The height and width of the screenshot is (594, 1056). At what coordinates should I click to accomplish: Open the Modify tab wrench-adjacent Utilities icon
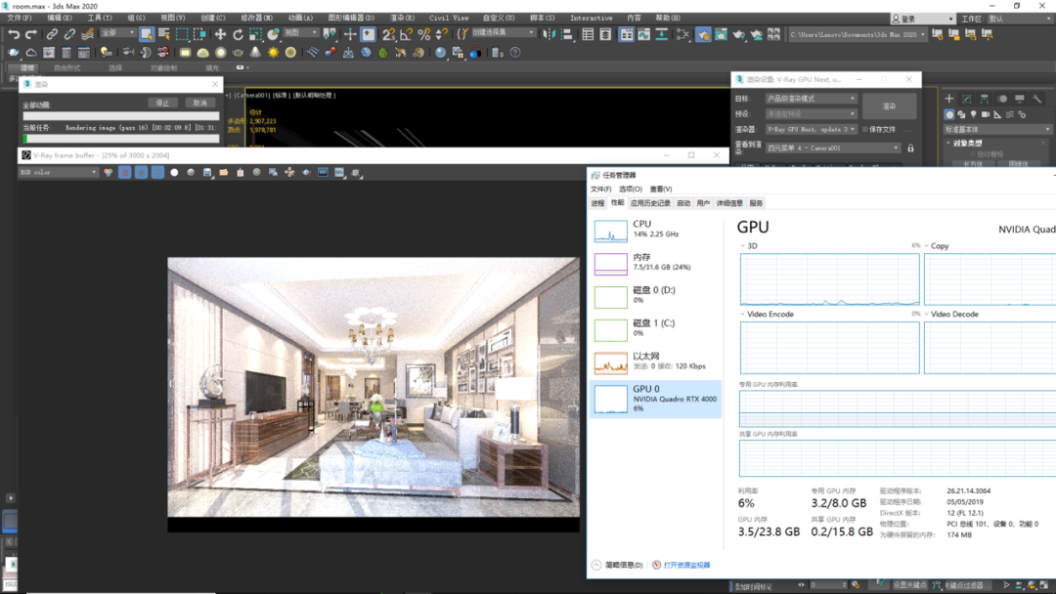[1037, 99]
